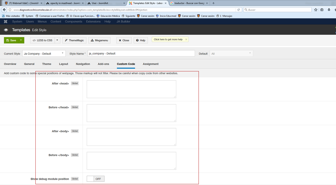Image resolution: width=336 pixels, height=185 pixels.
Task: Open the System admin menu
Action: tap(17, 22)
